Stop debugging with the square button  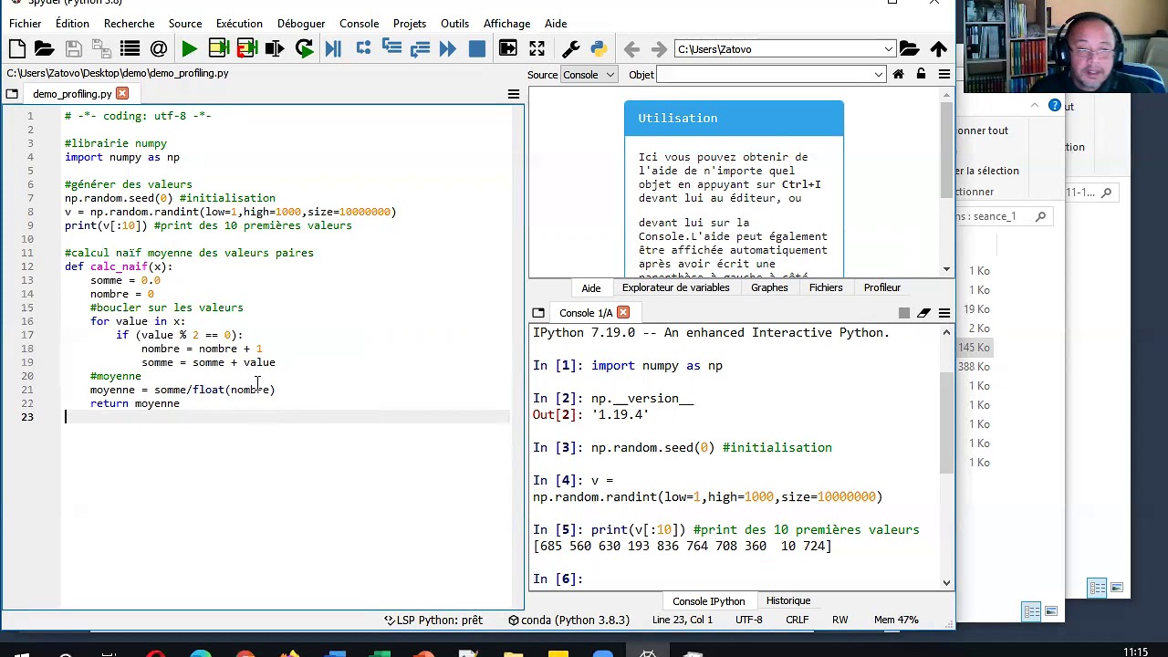(x=476, y=49)
